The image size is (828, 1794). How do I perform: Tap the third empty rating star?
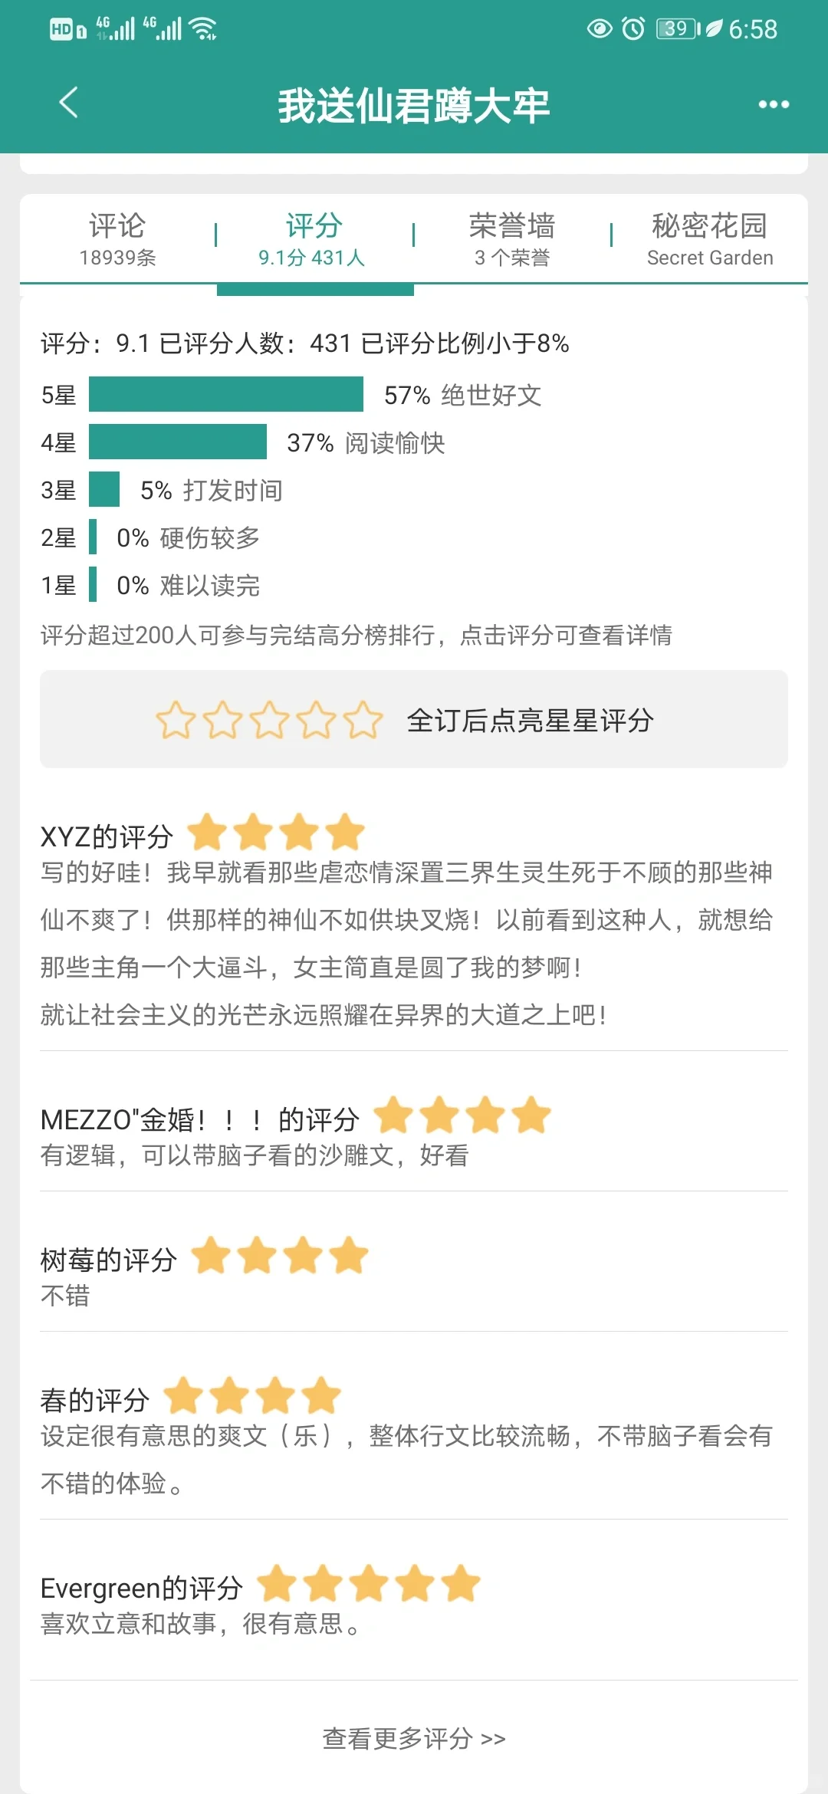[269, 721]
